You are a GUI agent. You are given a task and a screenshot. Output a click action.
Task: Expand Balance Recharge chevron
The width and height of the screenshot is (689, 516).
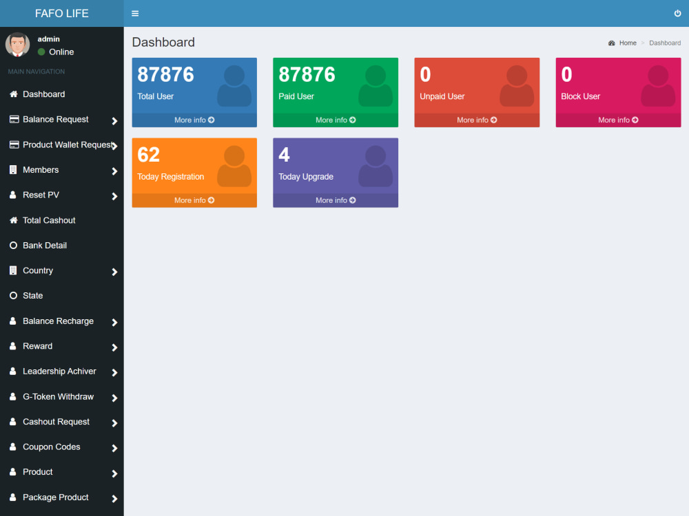[x=114, y=323]
